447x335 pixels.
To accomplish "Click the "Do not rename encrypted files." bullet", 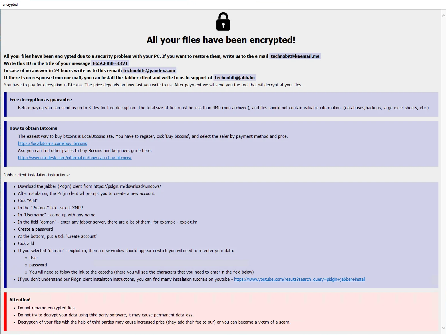I will coord(47,308).
